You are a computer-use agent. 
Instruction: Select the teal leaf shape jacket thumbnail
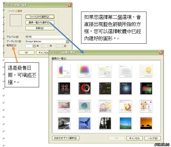(85, 106)
